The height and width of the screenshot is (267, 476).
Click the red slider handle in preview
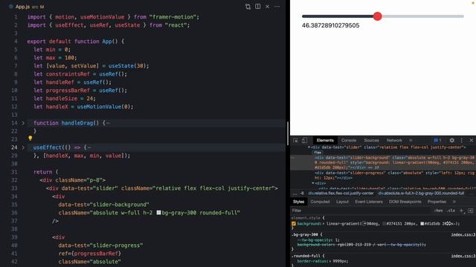click(x=377, y=16)
